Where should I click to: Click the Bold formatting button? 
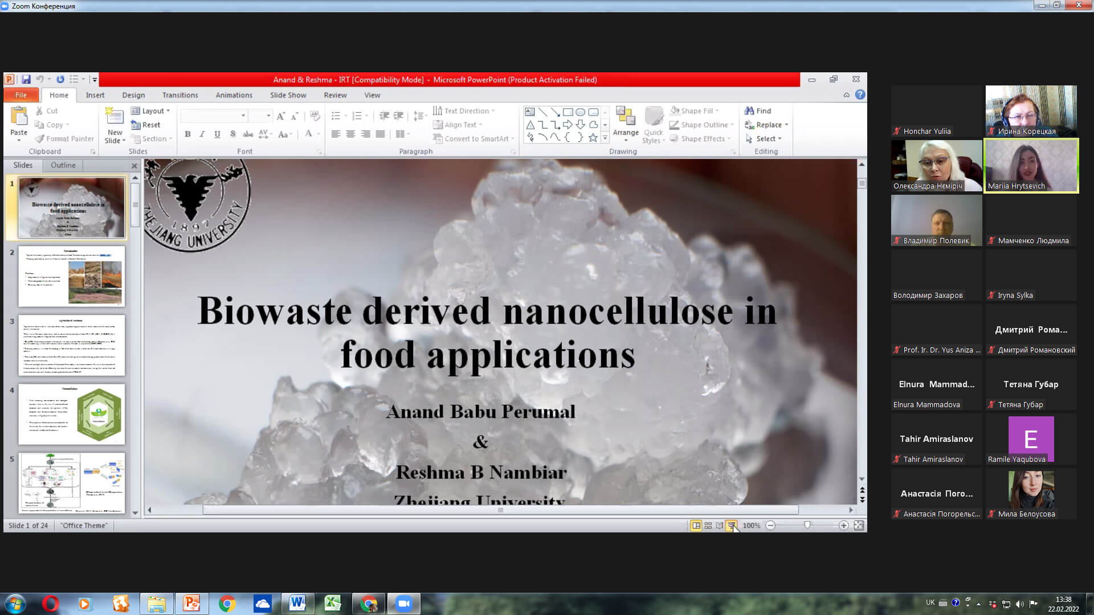(187, 134)
